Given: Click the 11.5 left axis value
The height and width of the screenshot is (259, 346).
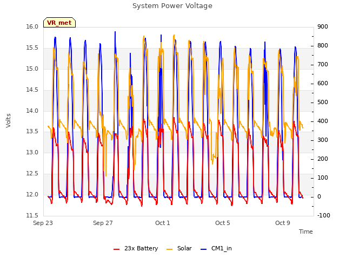Looking at the screenshot, I should point(32,215).
